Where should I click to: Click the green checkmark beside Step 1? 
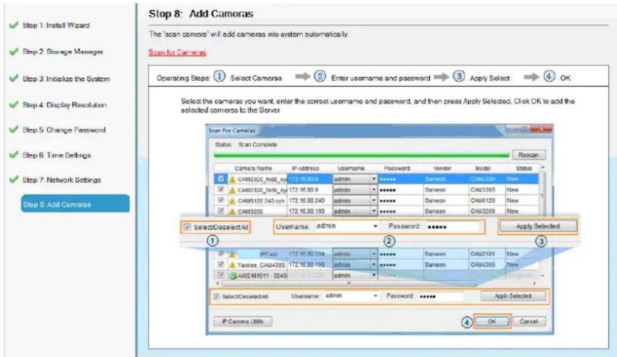point(14,25)
